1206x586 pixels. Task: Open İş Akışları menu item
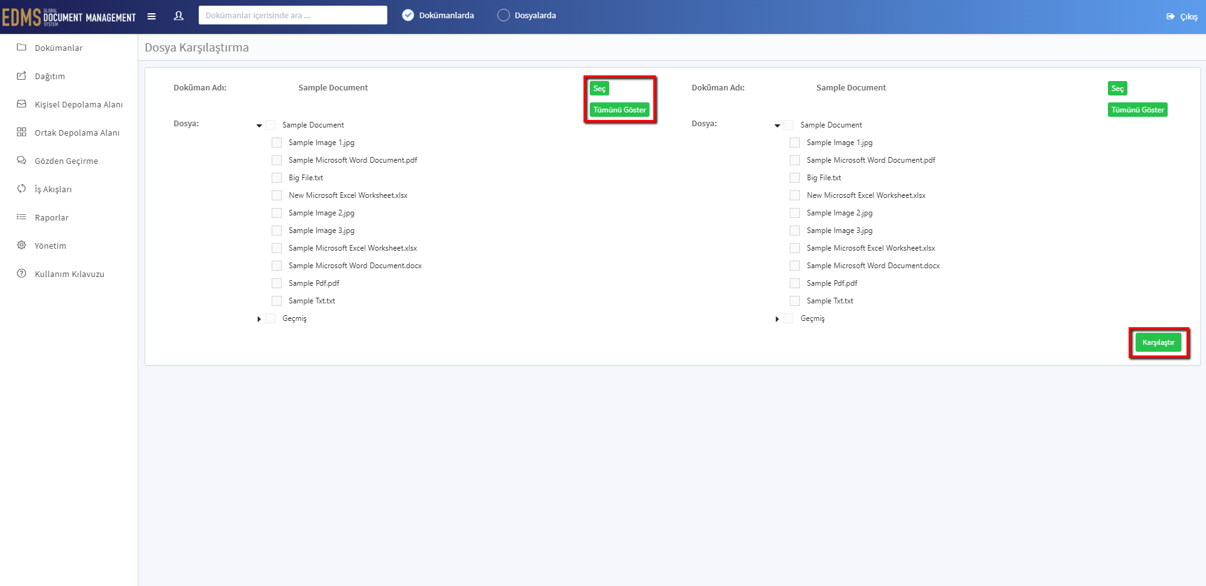(x=53, y=189)
